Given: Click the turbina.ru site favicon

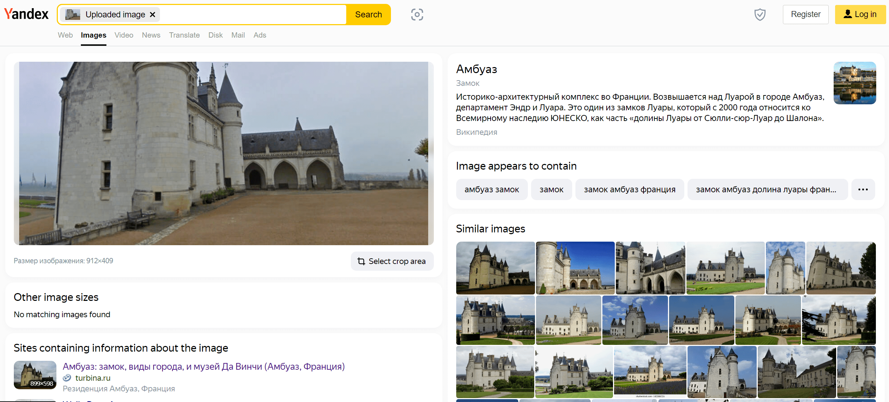Looking at the screenshot, I should 67,378.
